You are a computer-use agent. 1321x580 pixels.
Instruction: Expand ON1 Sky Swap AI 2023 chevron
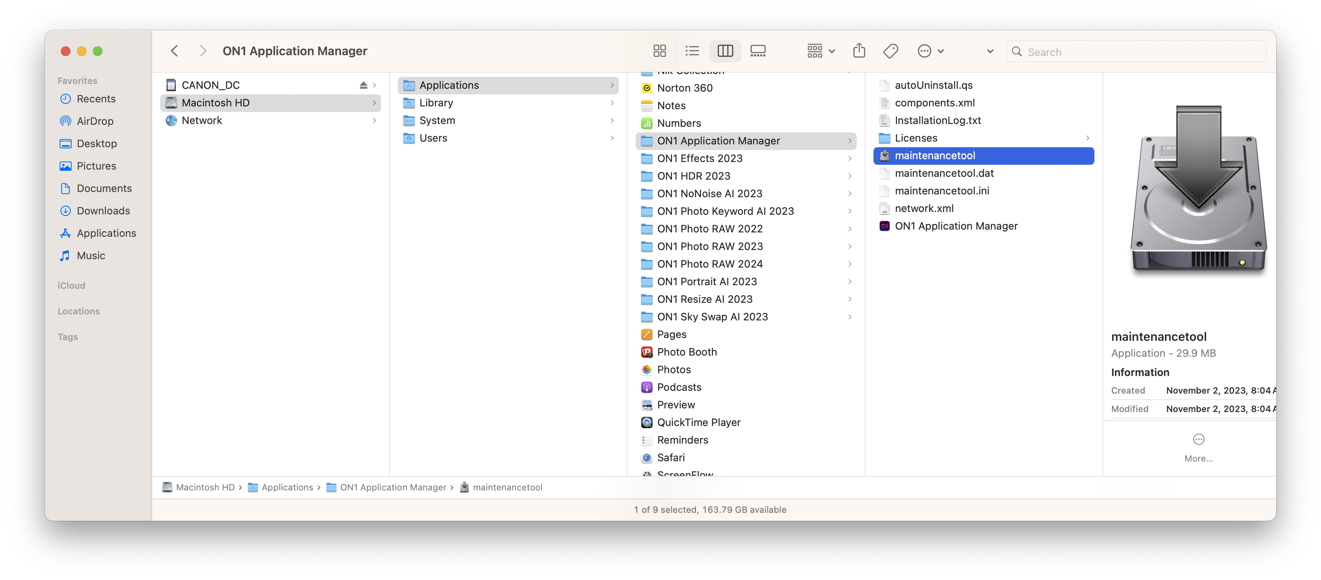click(x=850, y=317)
